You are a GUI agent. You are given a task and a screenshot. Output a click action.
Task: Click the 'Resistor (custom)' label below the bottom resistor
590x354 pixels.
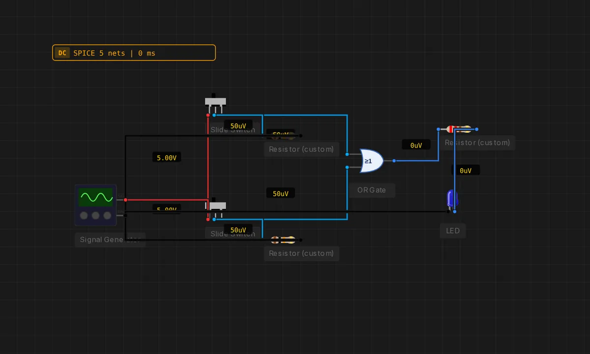301,253
